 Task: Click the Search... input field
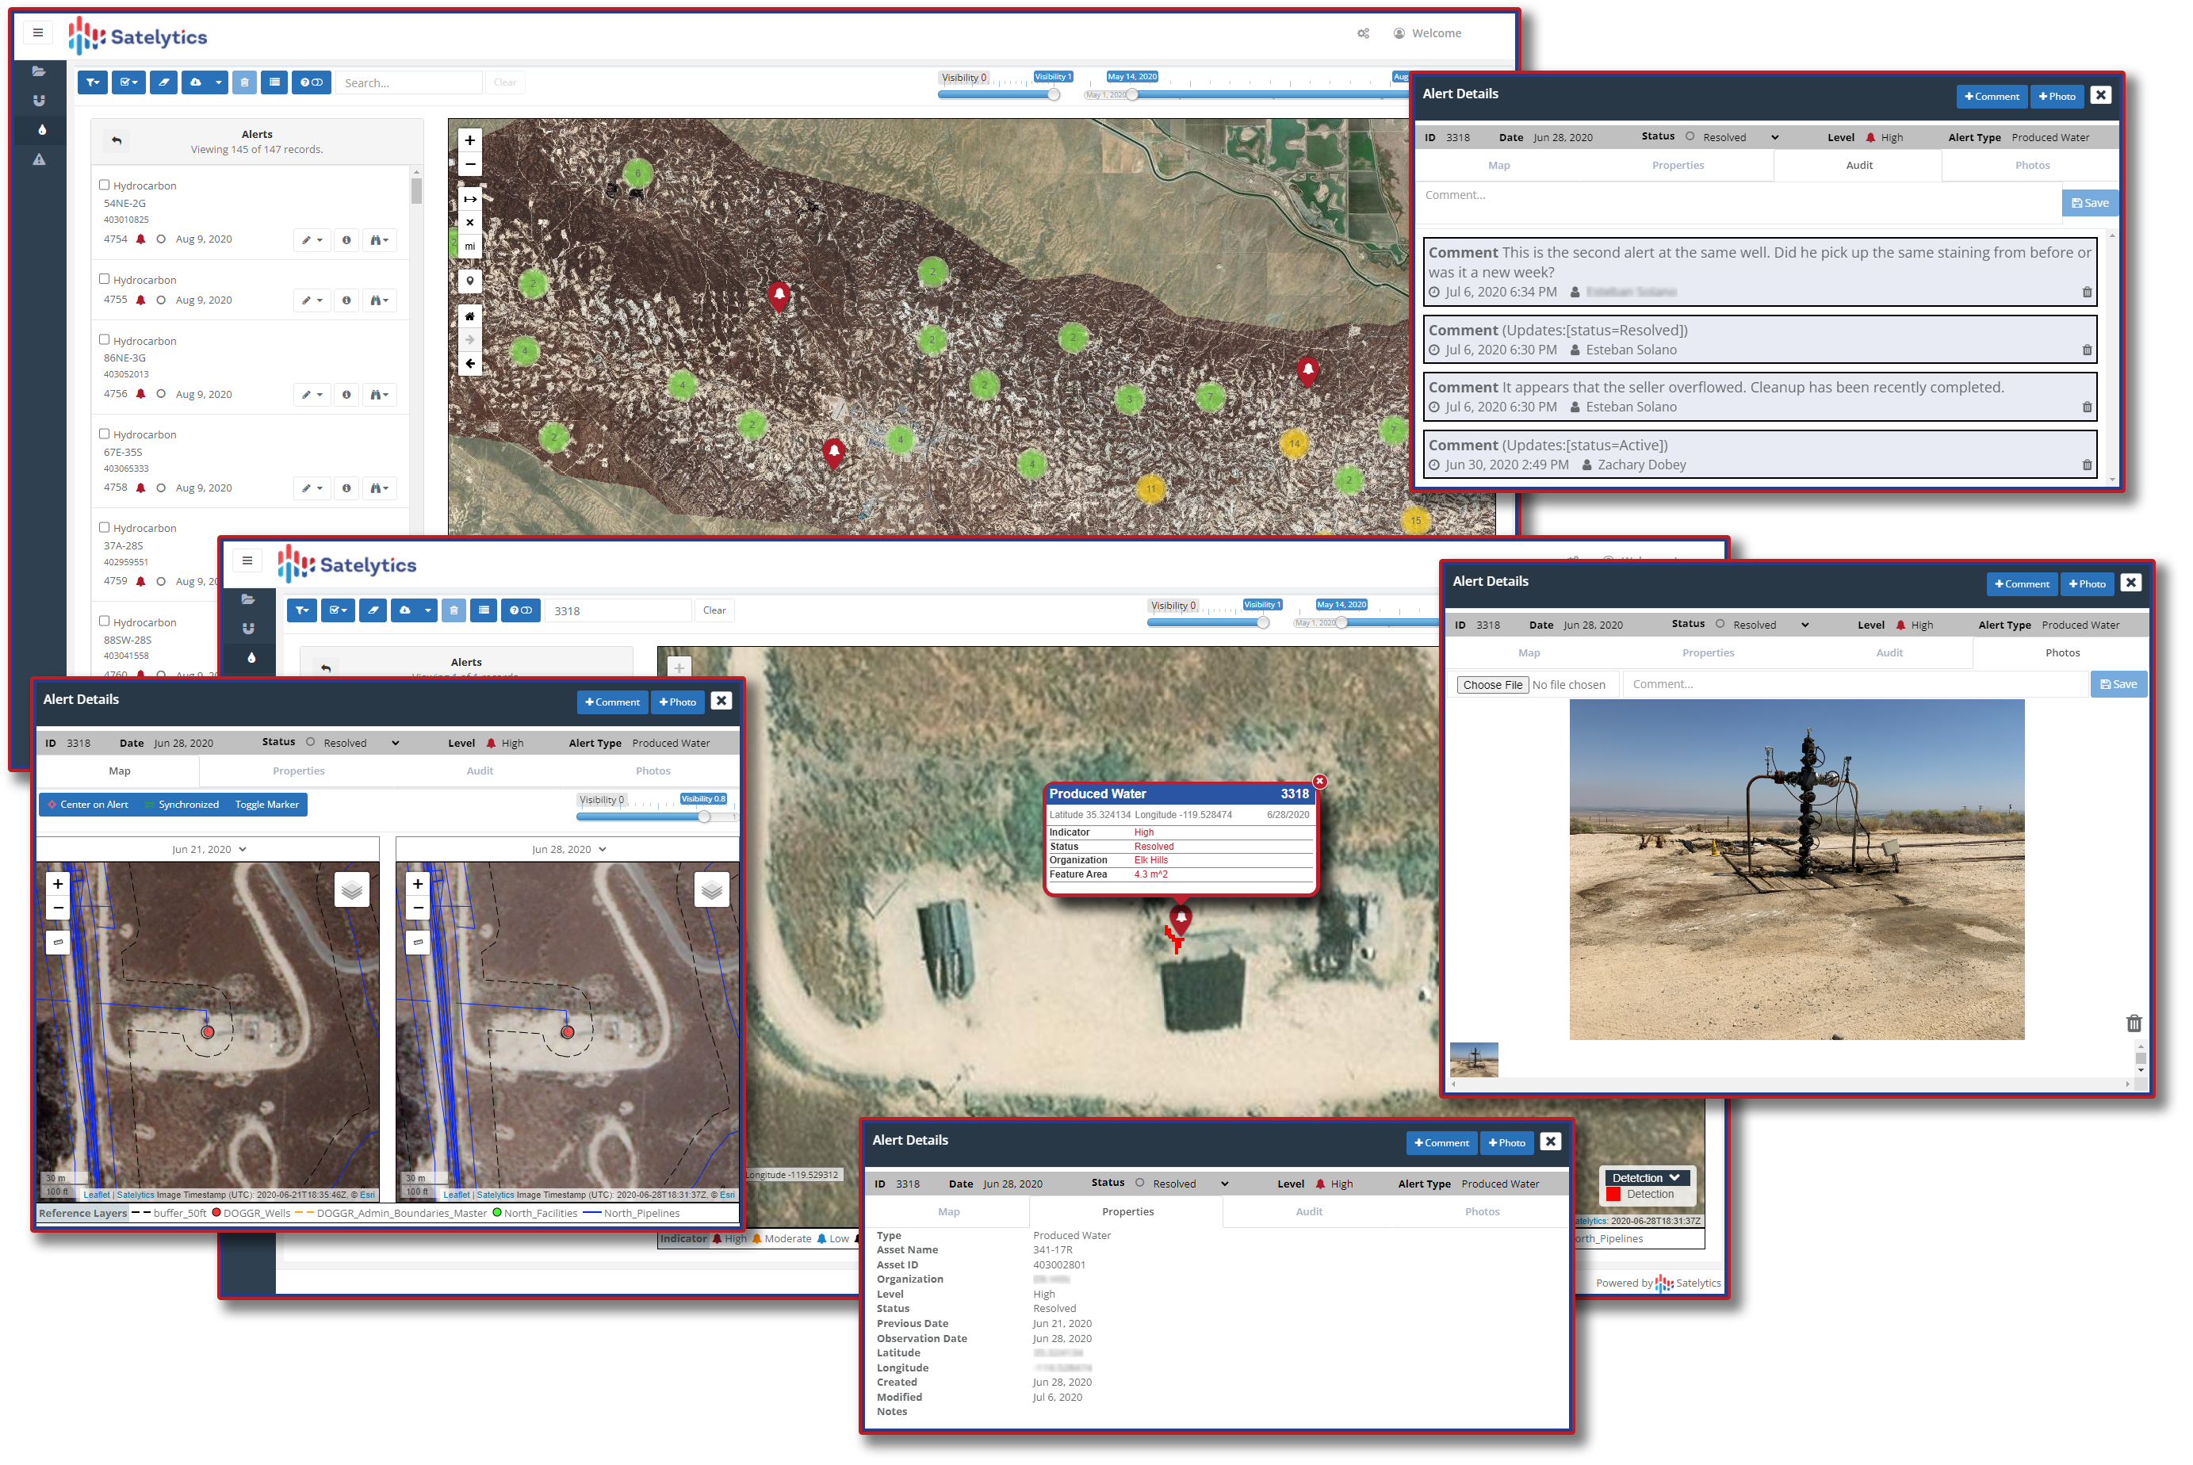(409, 82)
